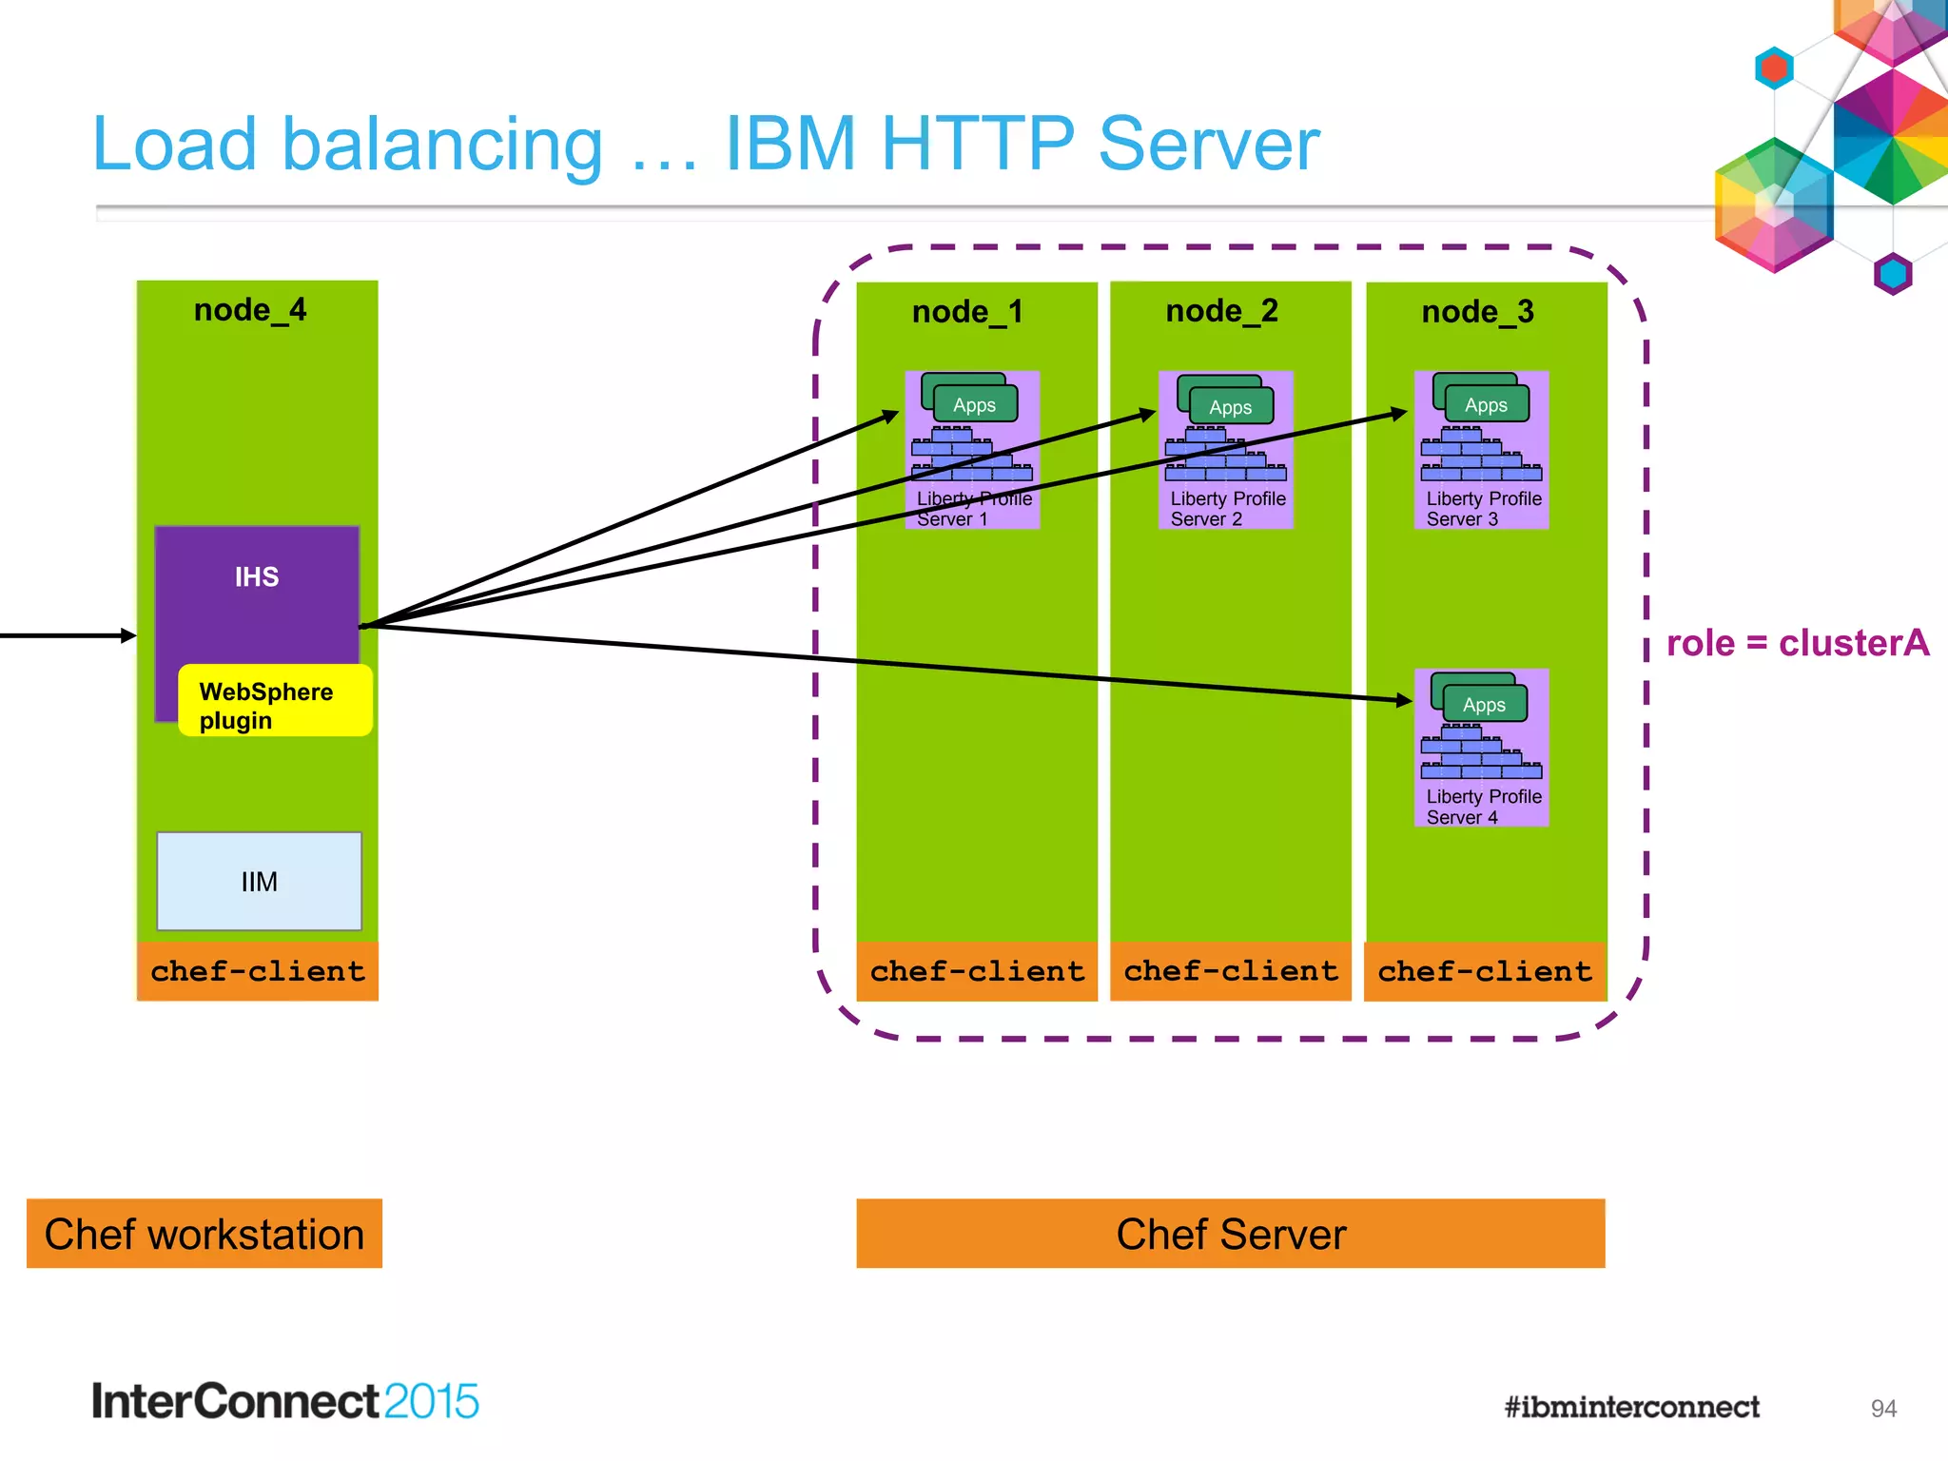
Task: Click the light blue IIM box
Action: [x=259, y=882]
